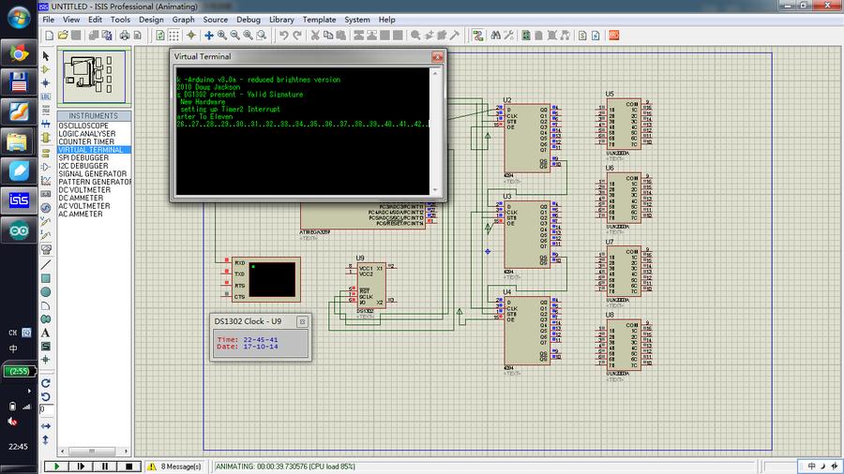
Task: Rotate selection clockwise
Action: pyautogui.click(x=46, y=383)
